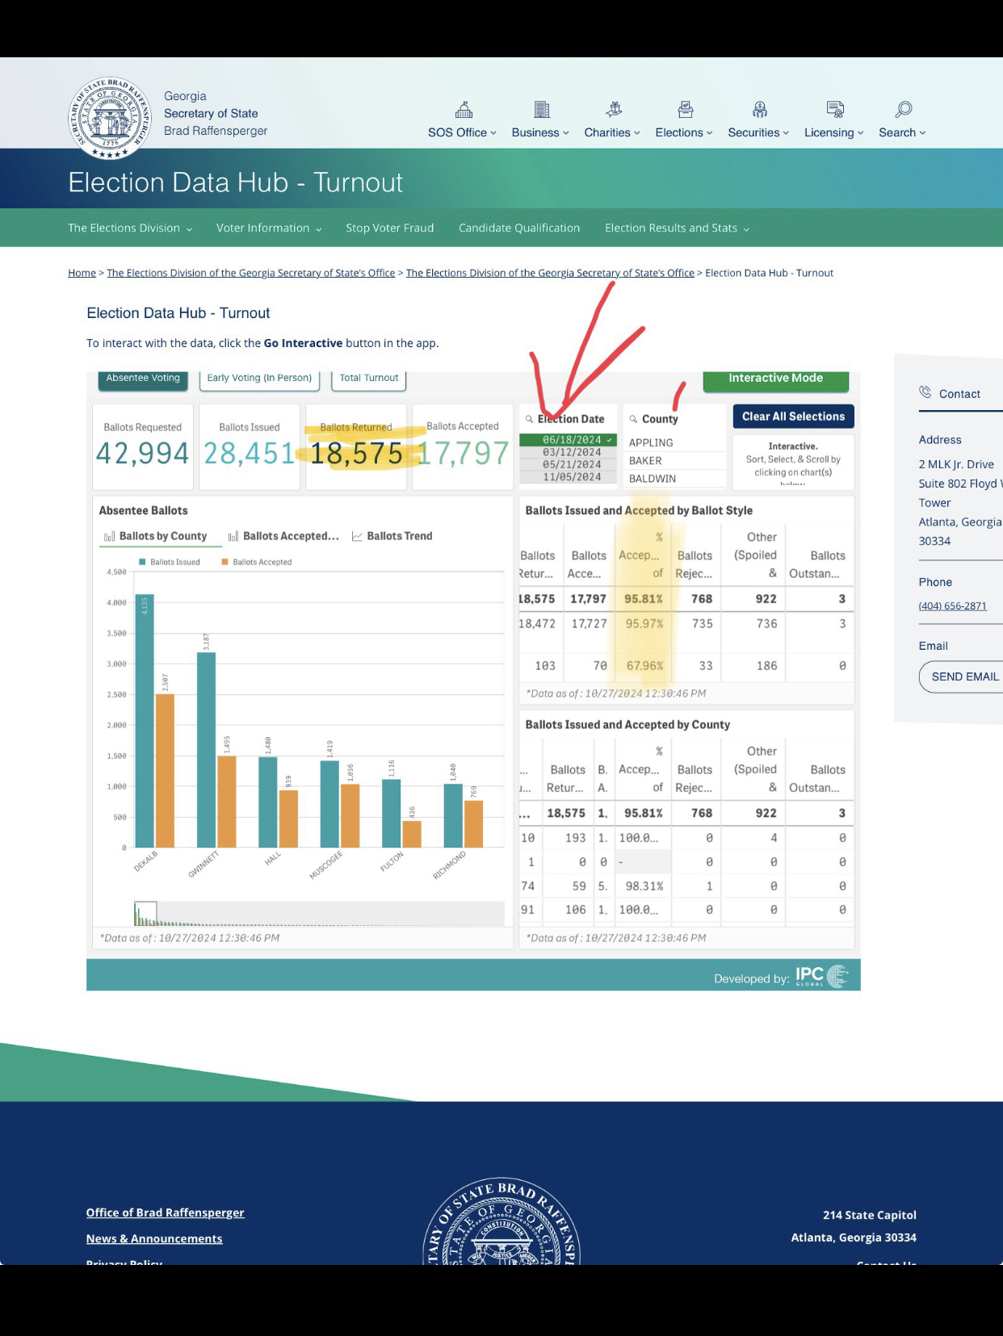Click the Search magnifier icon
The image size is (1003, 1336).
coord(904,109)
